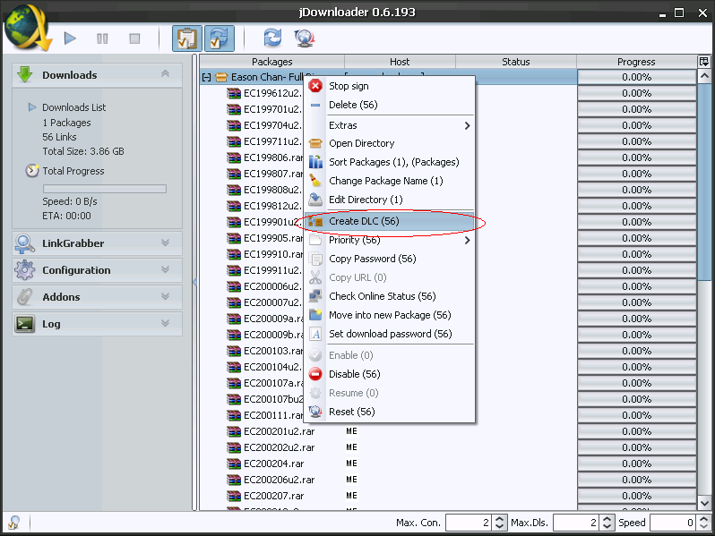The width and height of the screenshot is (715, 536).
Task: Click the scroll up arrow of the list
Action: tap(704, 76)
